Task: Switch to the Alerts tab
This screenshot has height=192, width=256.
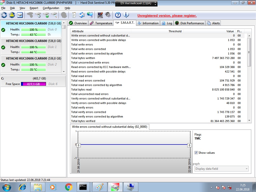Action: click(x=213, y=23)
